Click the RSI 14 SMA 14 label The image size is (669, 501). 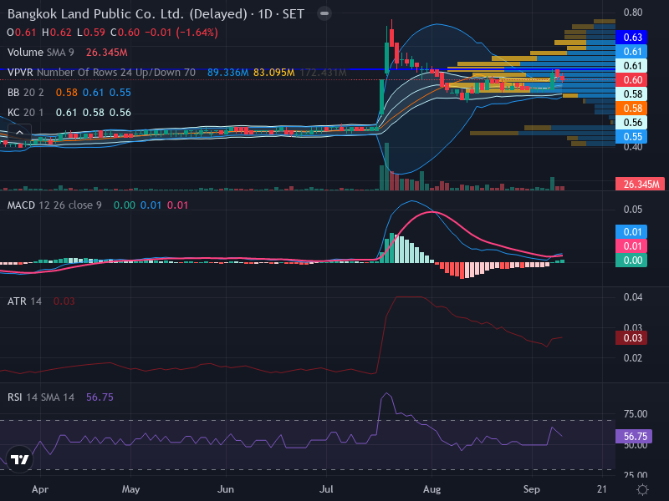coord(41,397)
